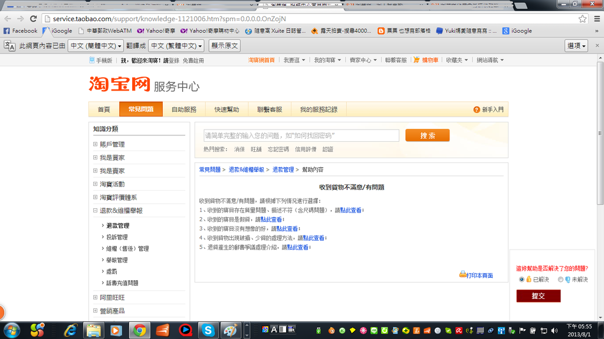Image resolution: width=604 pixels, height=339 pixels.
Task: Click inside the question search field
Action: [x=301, y=135]
